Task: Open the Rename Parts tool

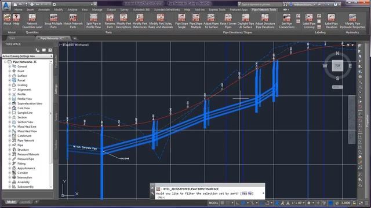Action: click(x=110, y=21)
